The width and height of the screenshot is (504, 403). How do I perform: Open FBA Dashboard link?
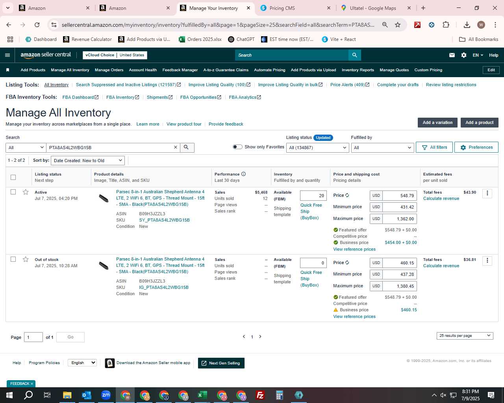pos(80,97)
